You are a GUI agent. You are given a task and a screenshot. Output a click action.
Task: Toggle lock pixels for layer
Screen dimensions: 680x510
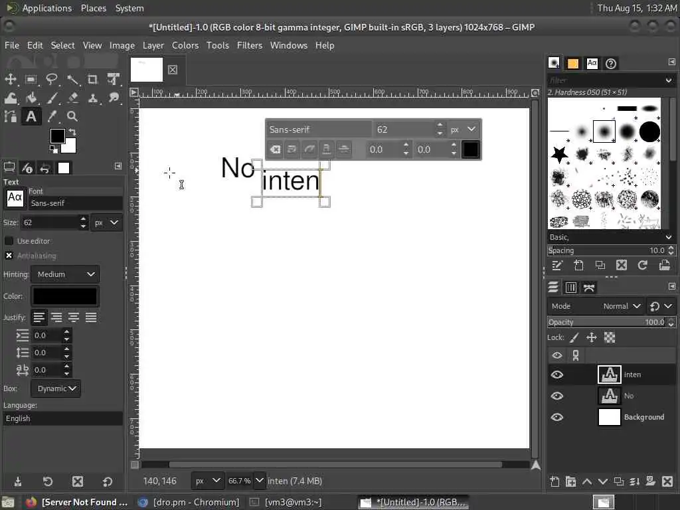click(574, 337)
